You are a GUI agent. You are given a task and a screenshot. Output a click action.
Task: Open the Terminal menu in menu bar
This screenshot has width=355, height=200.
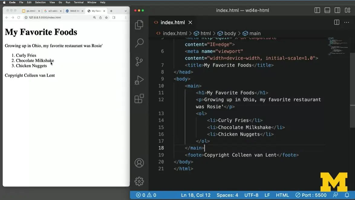(x=79, y=2)
